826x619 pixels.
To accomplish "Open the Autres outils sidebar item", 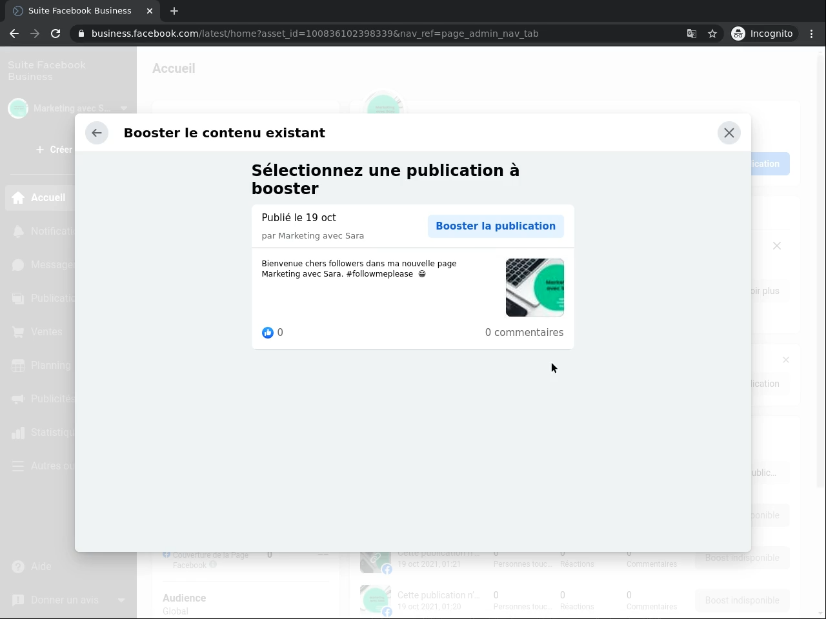I will pyautogui.click(x=39, y=466).
